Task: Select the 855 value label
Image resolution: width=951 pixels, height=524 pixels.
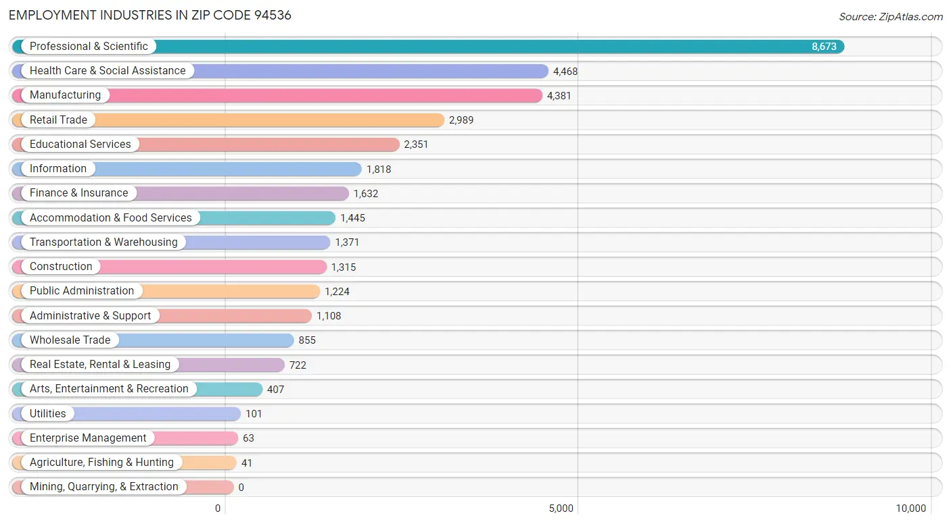Action: pos(307,340)
